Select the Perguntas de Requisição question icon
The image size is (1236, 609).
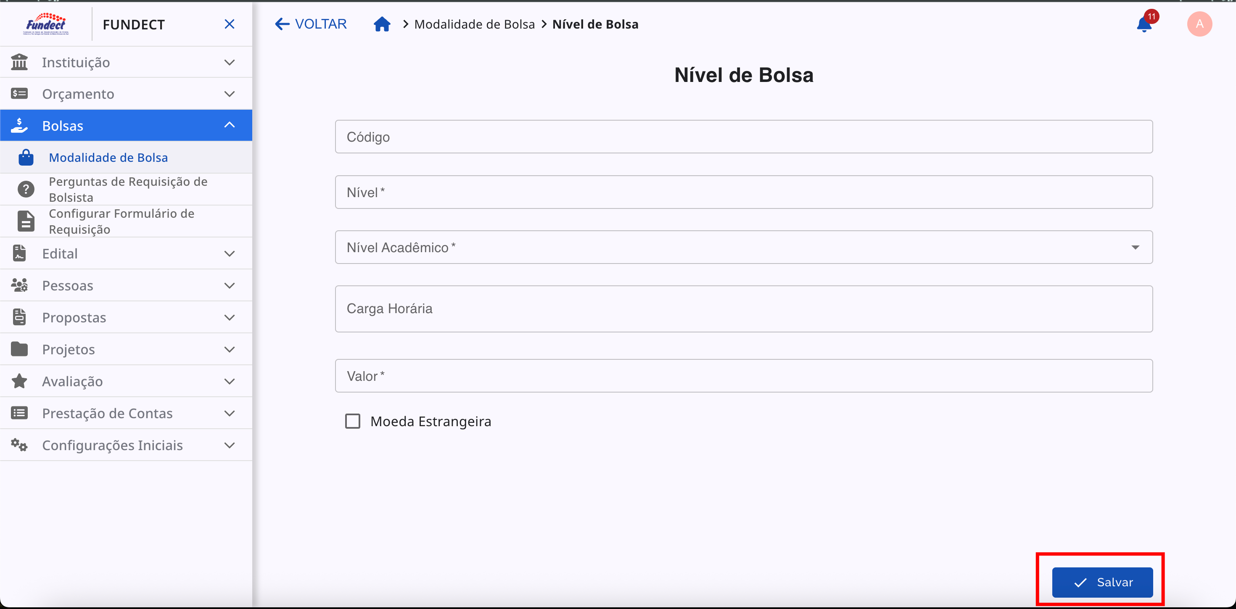point(25,189)
